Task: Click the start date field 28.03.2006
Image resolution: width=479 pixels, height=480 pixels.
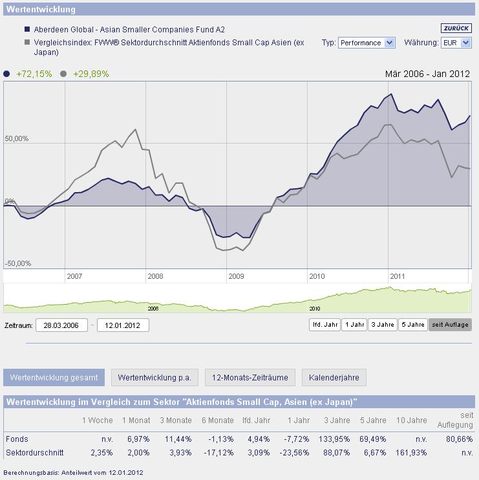Action: point(62,325)
